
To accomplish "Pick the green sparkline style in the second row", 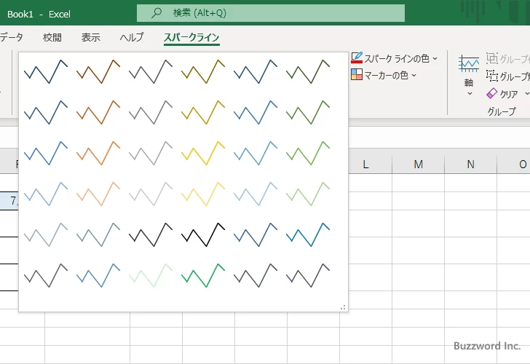I will pyautogui.click(x=307, y=112).
